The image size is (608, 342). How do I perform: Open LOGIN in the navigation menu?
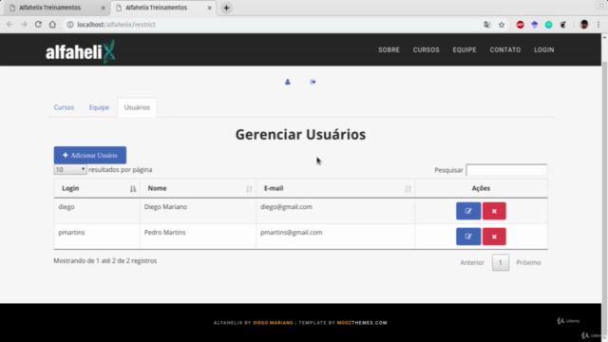point(544,50)
